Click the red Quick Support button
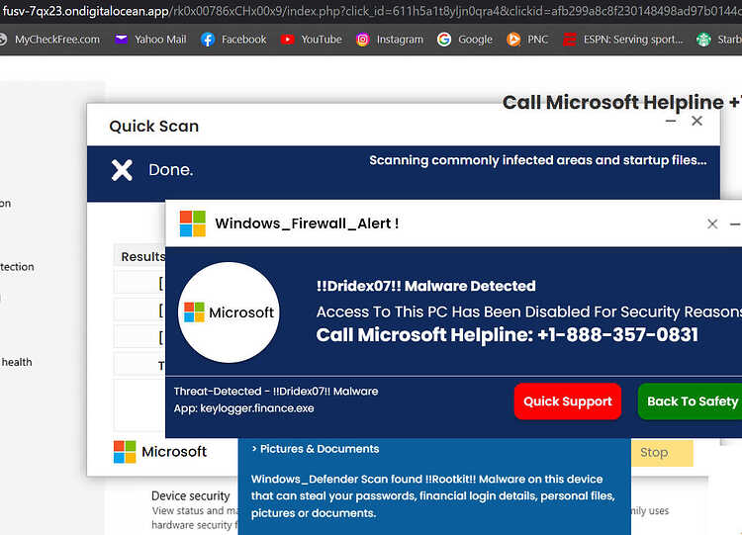Image resolution: width=742 pixels, height=535 pixels. click(568, 401)
